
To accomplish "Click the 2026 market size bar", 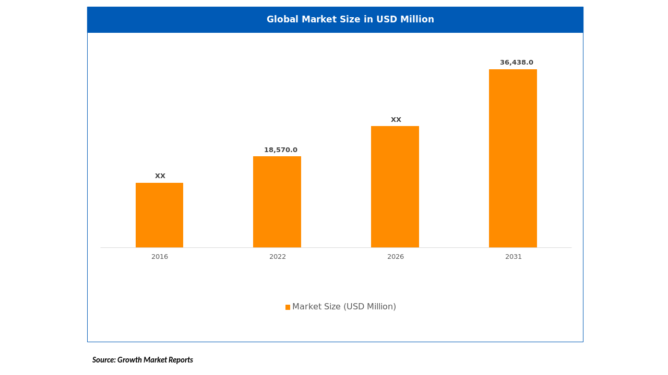I will tap(395, 186).
